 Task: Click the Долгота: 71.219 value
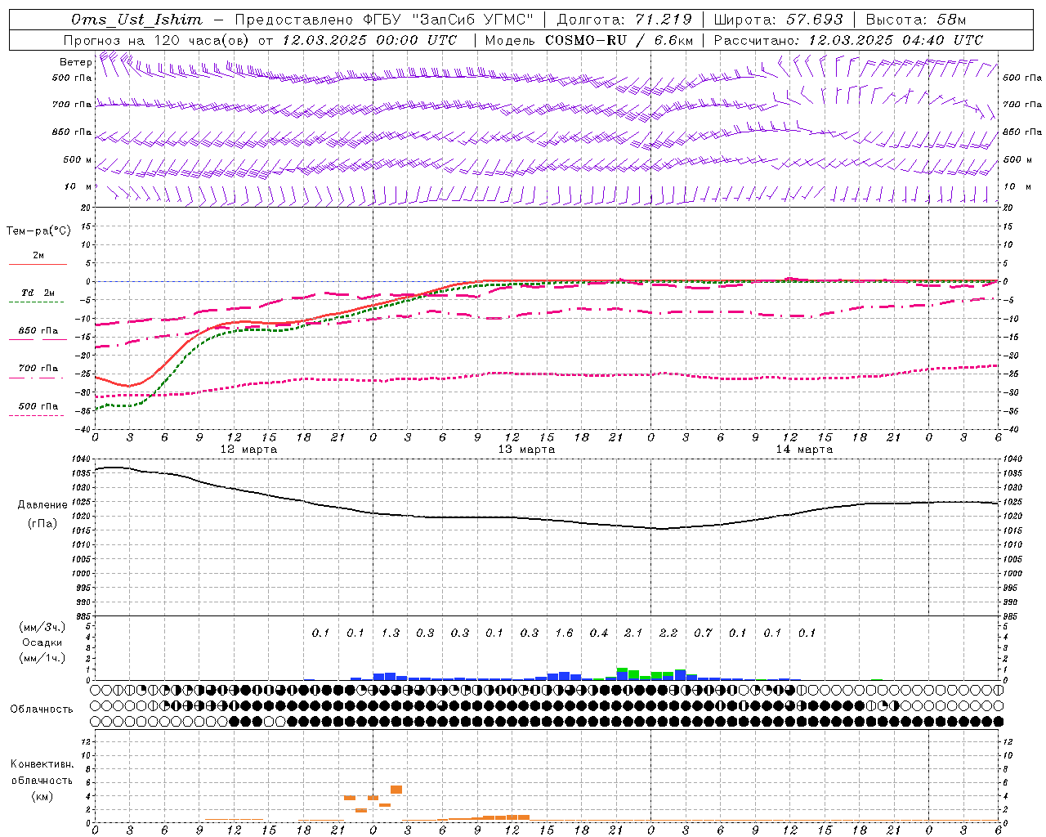click(624, 20)
